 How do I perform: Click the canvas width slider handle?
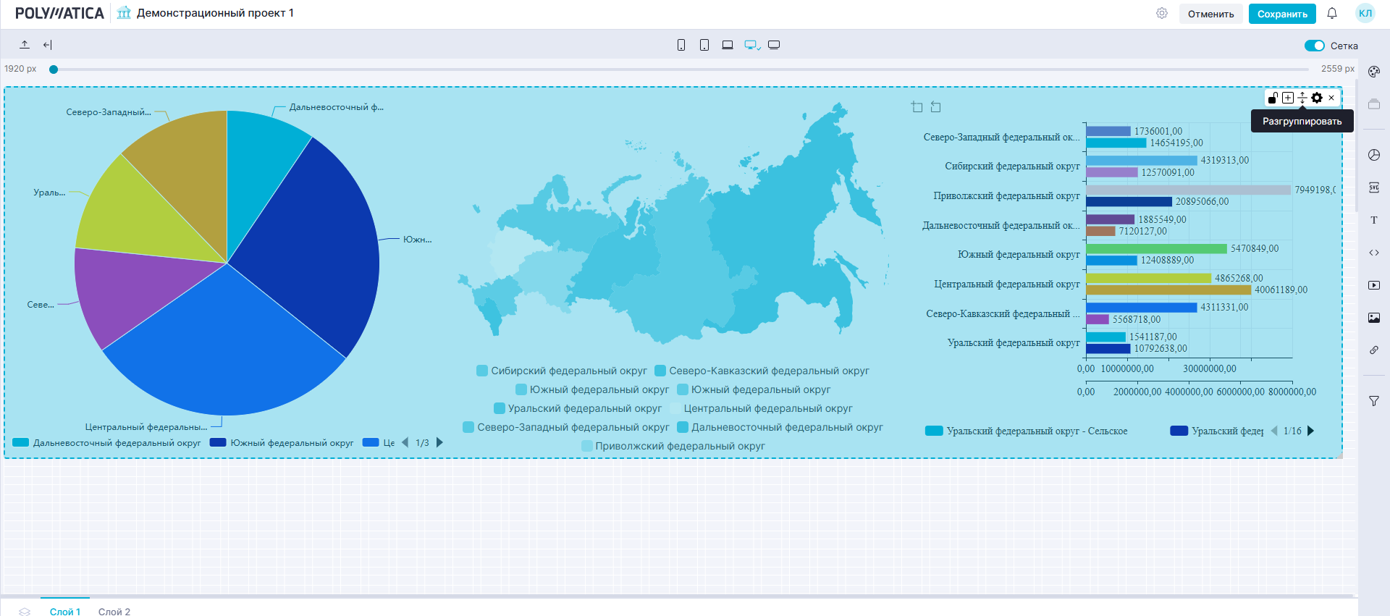coord(54,69)
